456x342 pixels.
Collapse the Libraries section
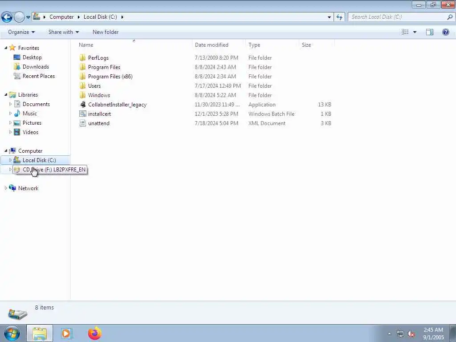point(6,94)
